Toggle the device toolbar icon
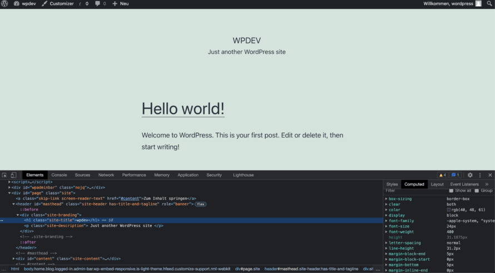The image size is (495, 273). [13, 175]
